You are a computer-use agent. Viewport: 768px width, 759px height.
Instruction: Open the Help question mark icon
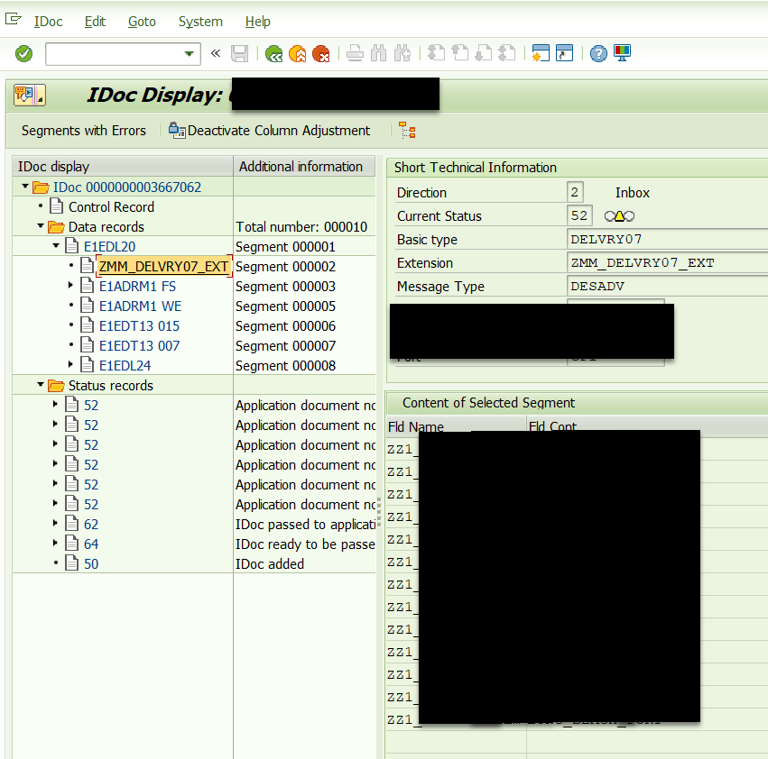point(598,54)
